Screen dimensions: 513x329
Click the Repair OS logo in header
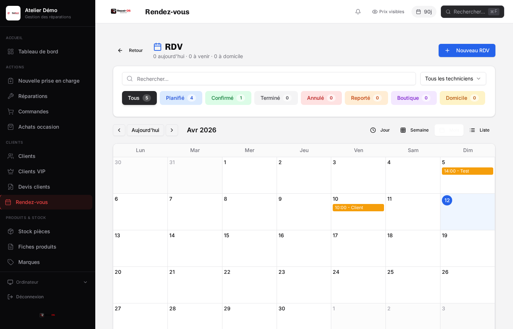coord(121,11)
